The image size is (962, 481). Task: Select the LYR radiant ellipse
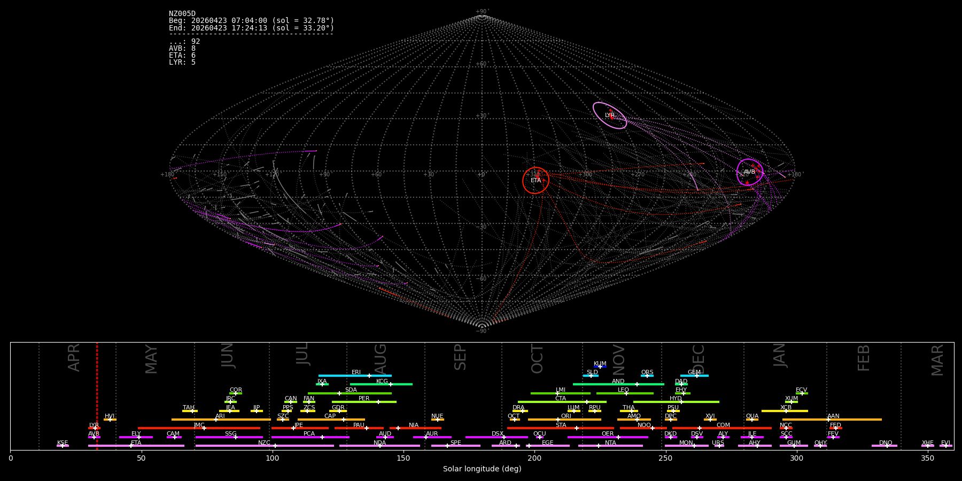pos(610,115)
